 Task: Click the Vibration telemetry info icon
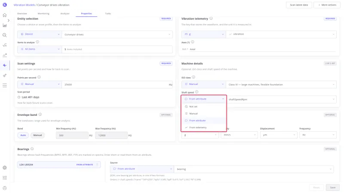211,18
